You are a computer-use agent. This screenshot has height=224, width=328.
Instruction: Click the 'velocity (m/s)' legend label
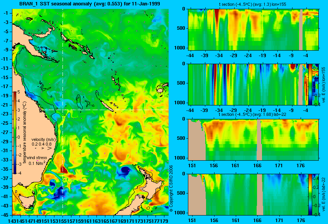coord(44,139)
